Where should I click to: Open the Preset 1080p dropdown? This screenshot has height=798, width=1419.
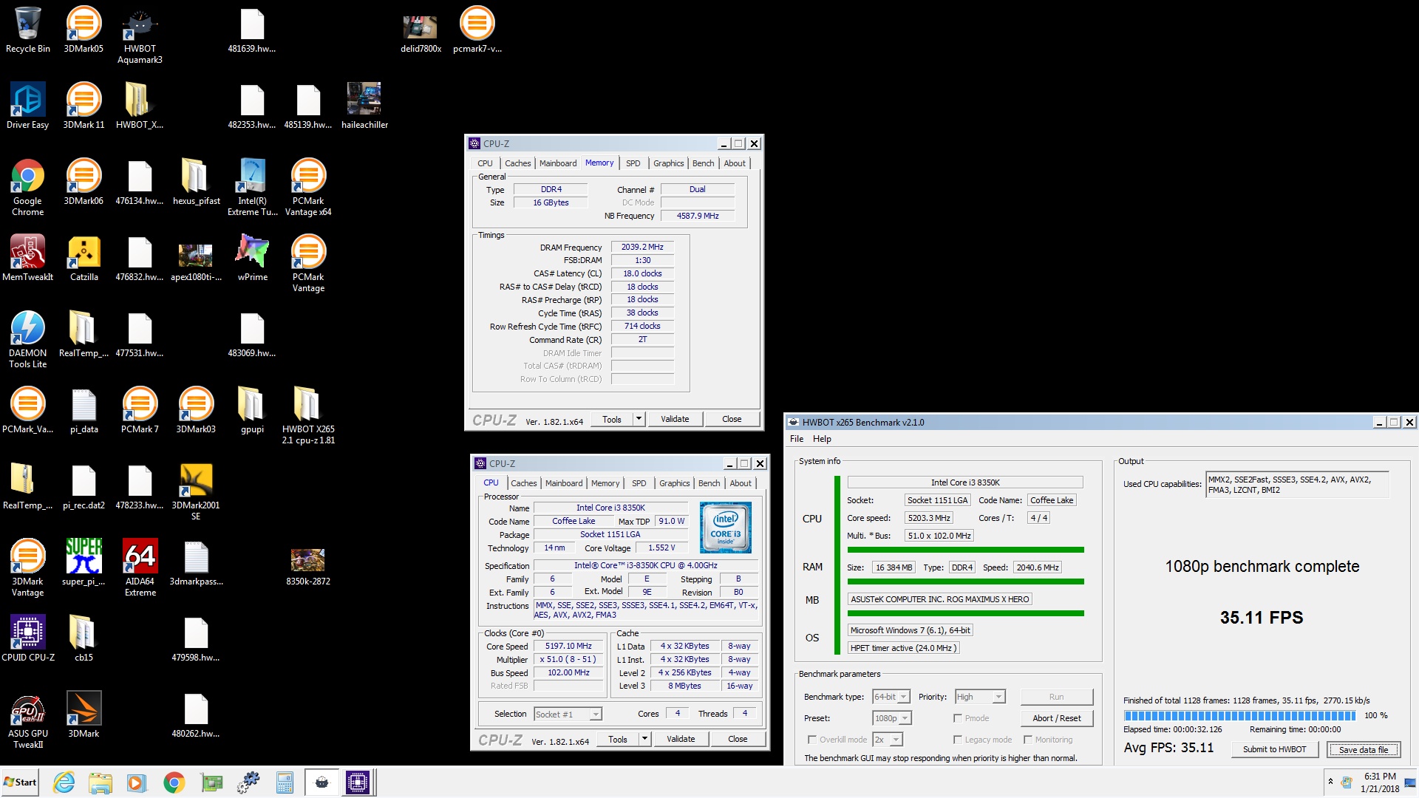pyautogui.click(x=892, y=718)
